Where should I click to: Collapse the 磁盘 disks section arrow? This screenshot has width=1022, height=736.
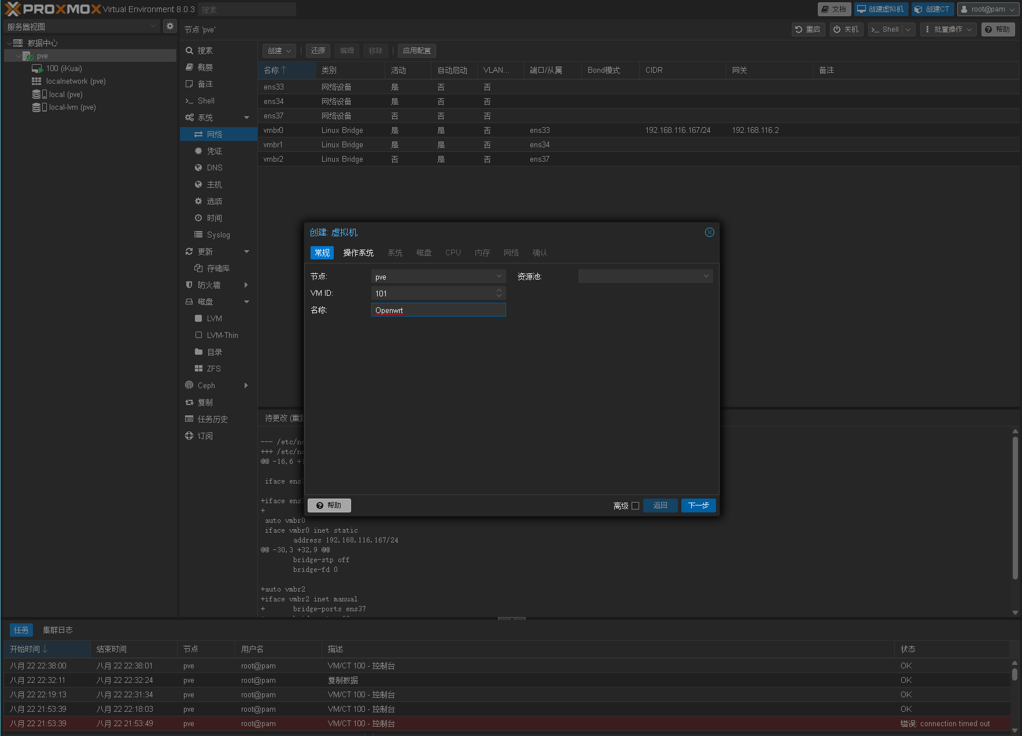click(247, 302)
